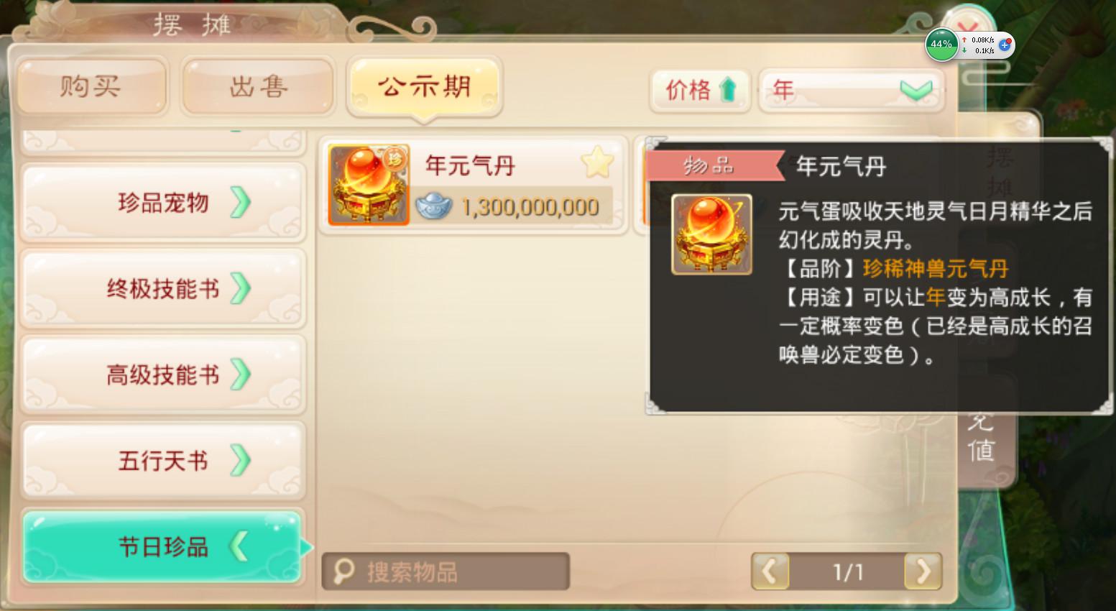Go to previous page arrow
The width and height of the screenshot is (1116, 611).
pos(770,571)
